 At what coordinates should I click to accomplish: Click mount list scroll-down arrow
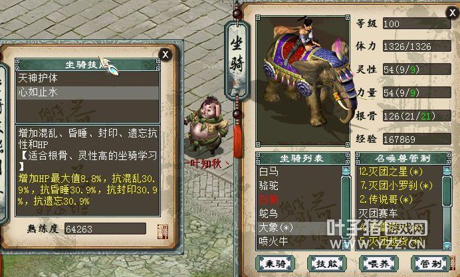click(x=346, y=245)
